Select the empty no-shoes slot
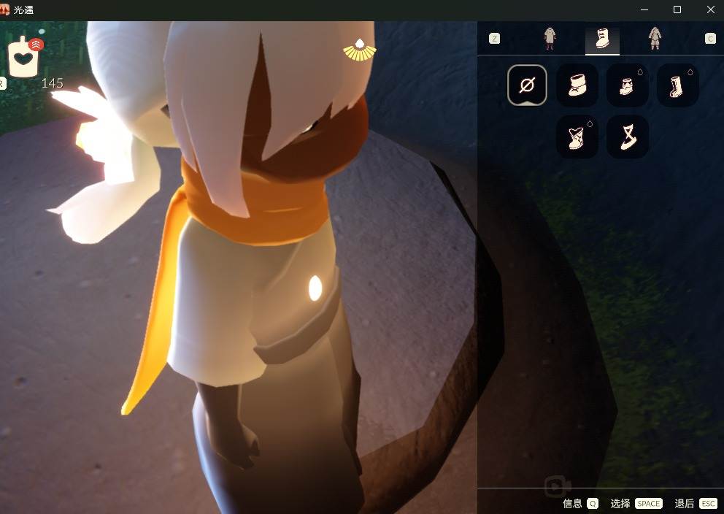The image size is (724, 514). pyautogui.click(x=527, y=85)
